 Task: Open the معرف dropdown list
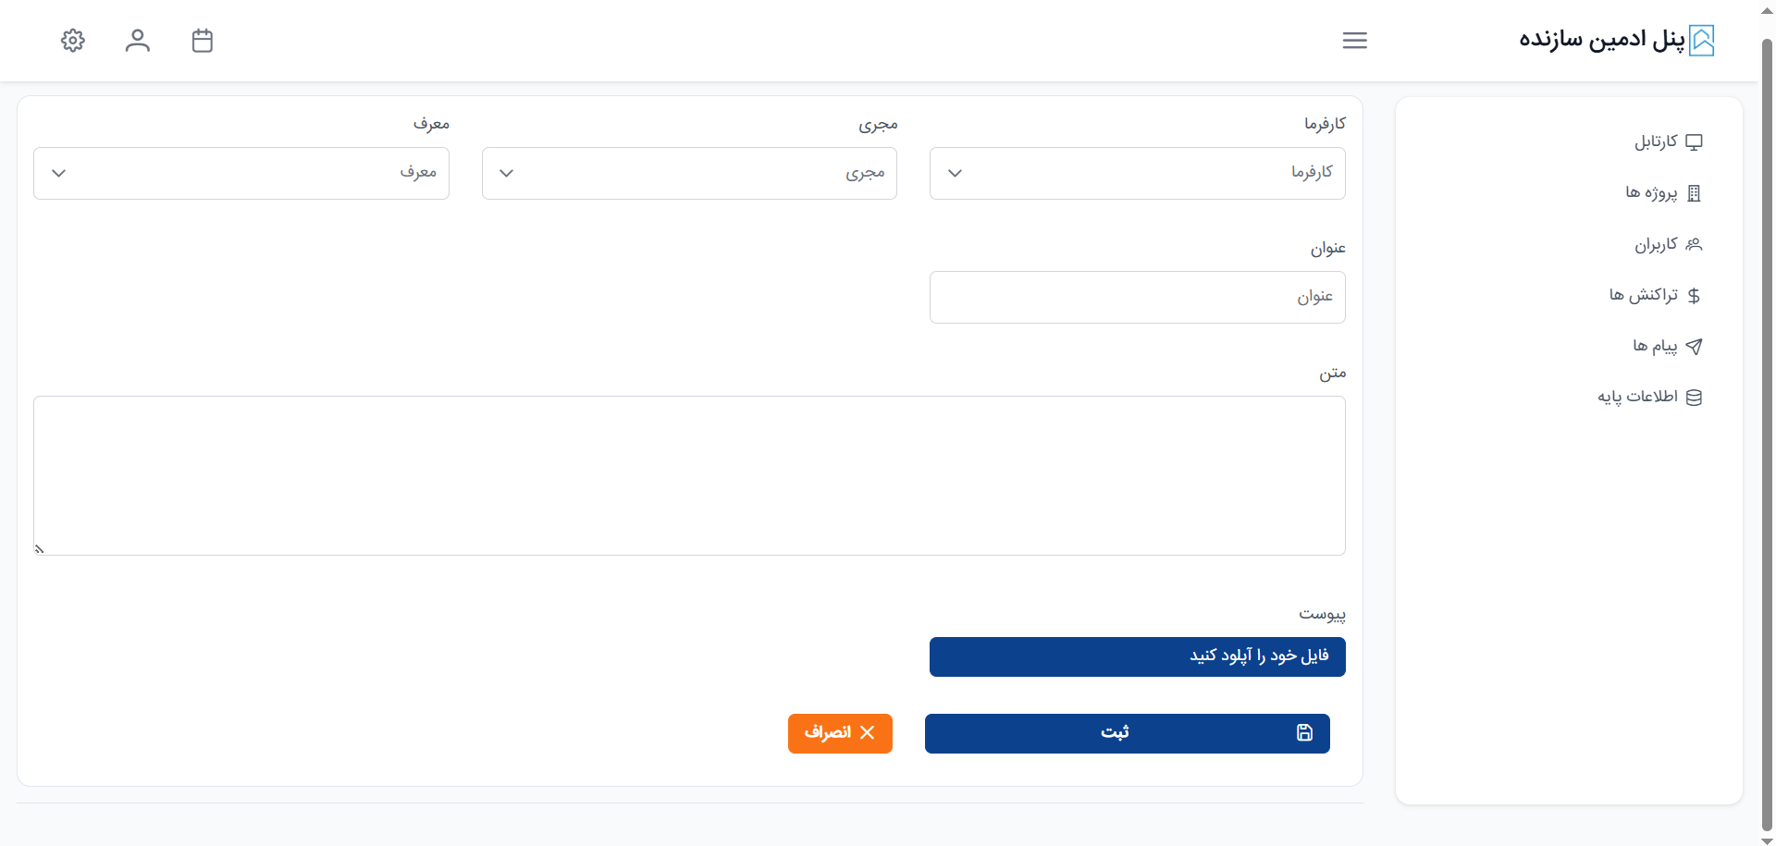(x=241, y=174)
